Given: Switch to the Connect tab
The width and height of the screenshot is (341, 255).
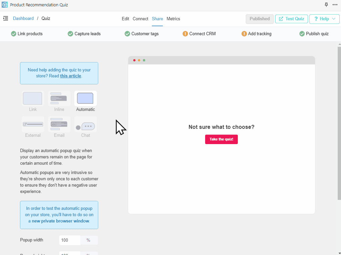Looking at the screenshot, I should click(x=141, y=19).
